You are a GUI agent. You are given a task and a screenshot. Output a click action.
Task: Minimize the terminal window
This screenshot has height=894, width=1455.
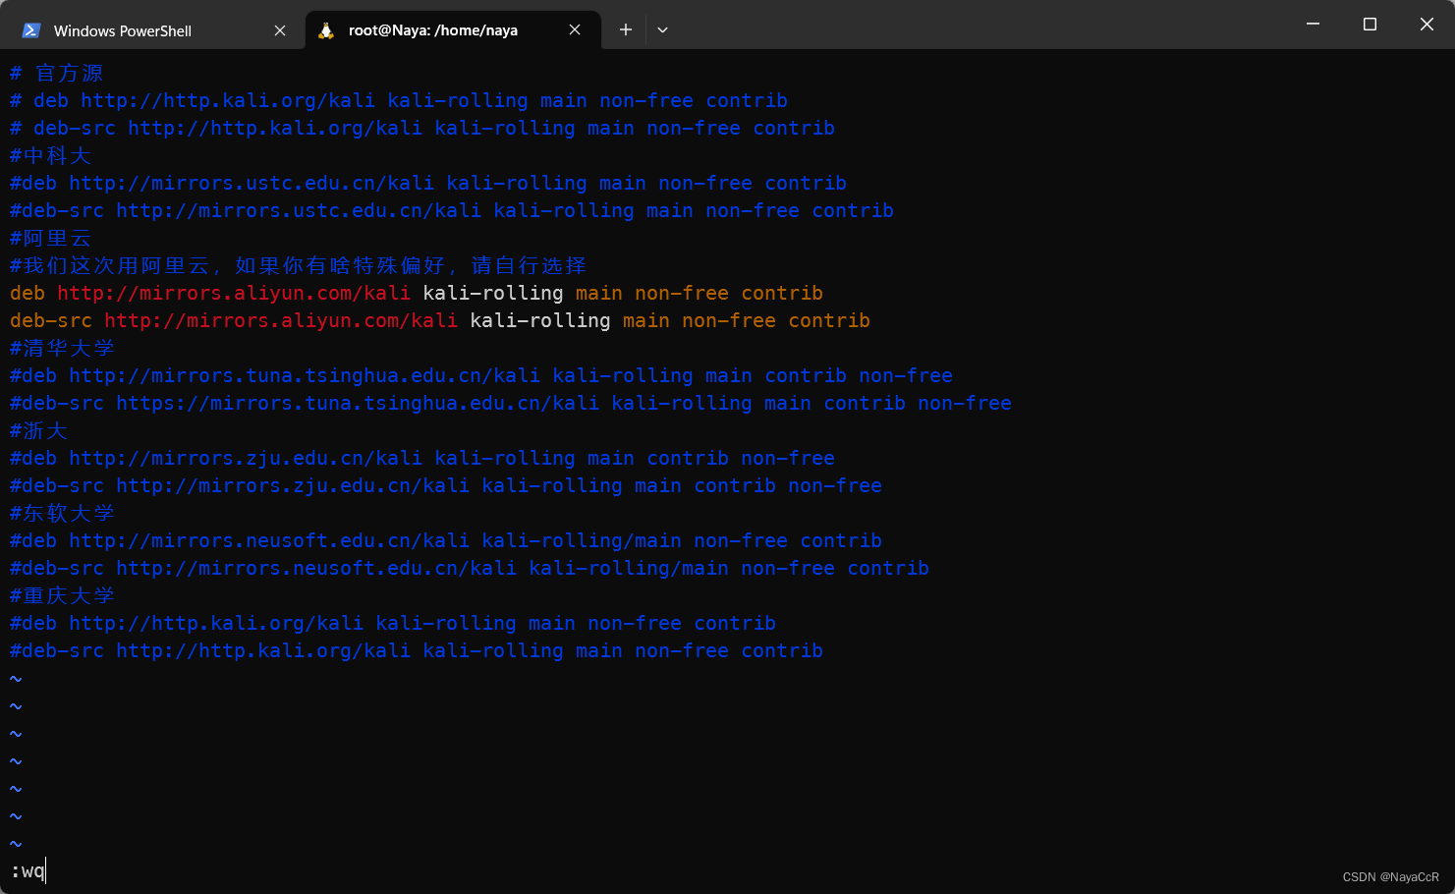coord(1313,24)
